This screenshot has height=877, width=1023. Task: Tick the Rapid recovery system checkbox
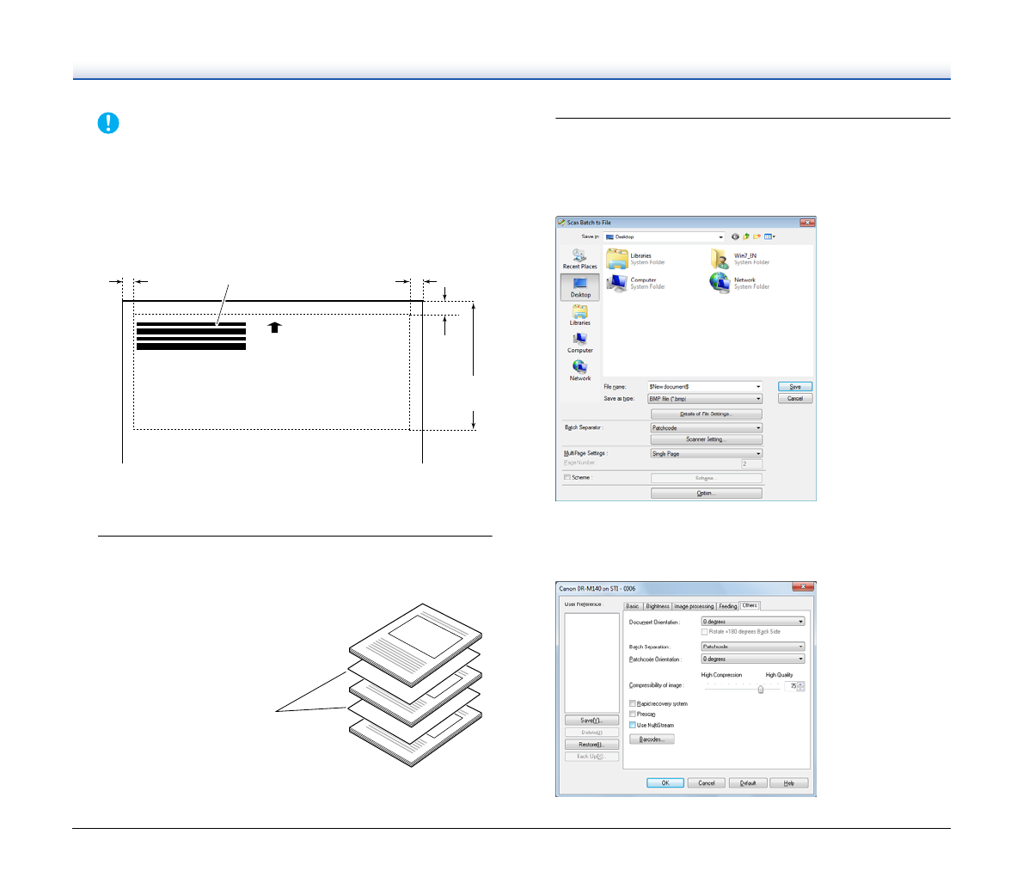pos(633,703)
